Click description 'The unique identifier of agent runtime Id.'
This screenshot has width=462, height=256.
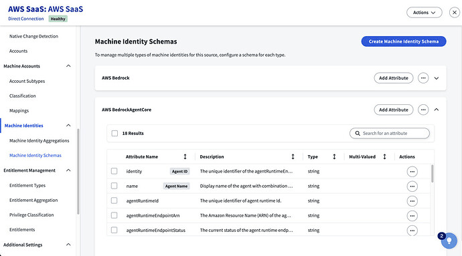240,201
